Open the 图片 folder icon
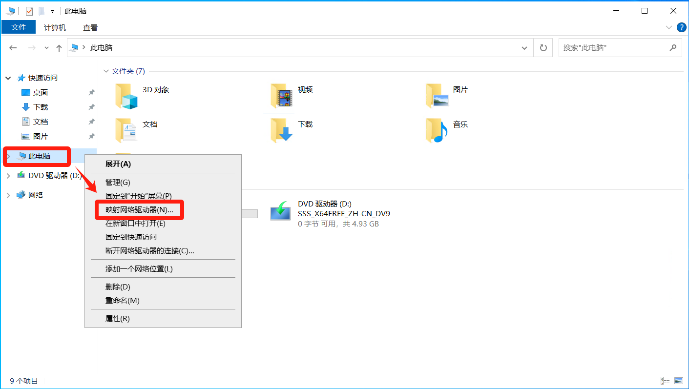The image size is (689, 389). [x=437, y=96]
